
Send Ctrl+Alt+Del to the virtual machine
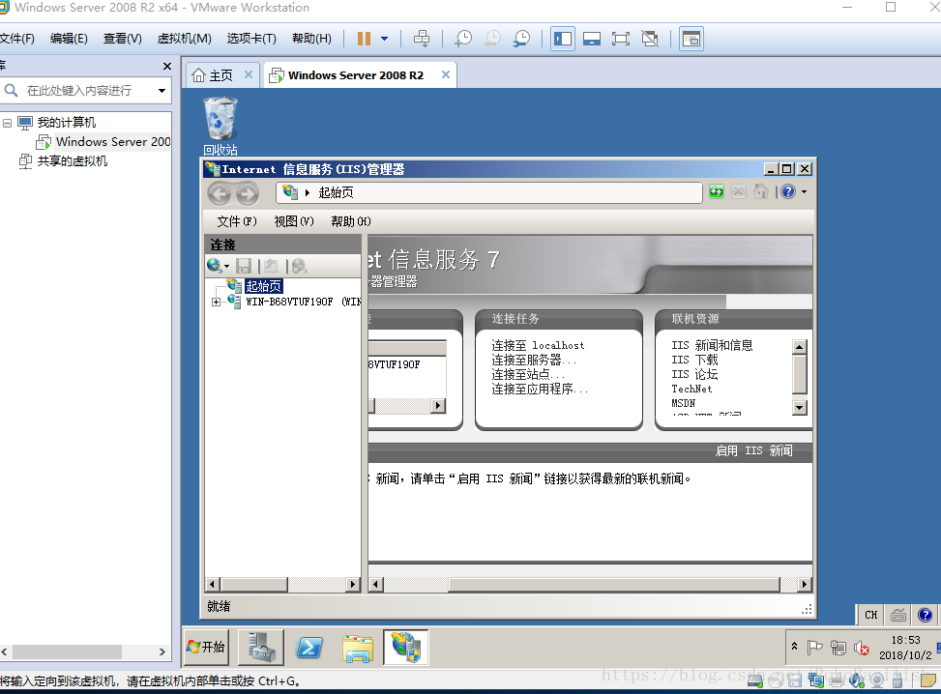(422, 39)
